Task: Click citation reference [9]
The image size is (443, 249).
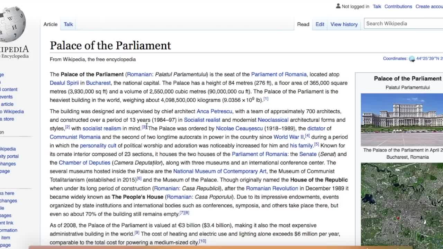Action: (x=137, y=233)
